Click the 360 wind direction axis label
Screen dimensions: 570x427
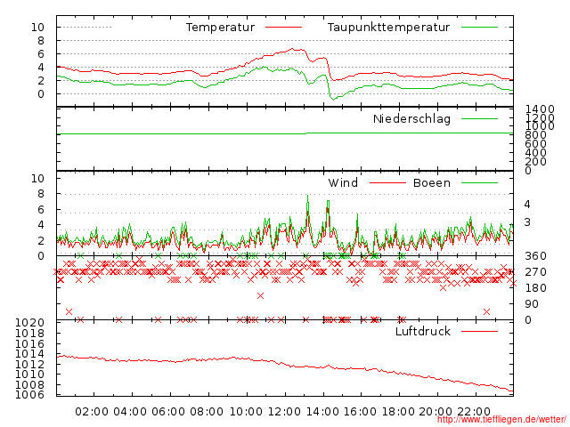[x=533, y=256]
